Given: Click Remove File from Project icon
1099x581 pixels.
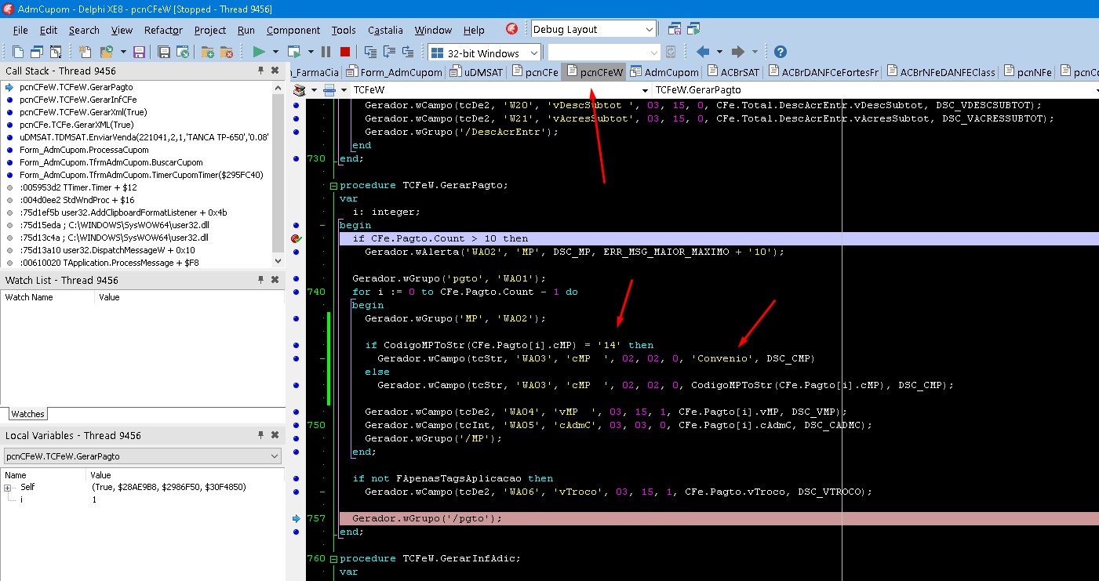Looking at the screenshot, I should tap(226, 52).
